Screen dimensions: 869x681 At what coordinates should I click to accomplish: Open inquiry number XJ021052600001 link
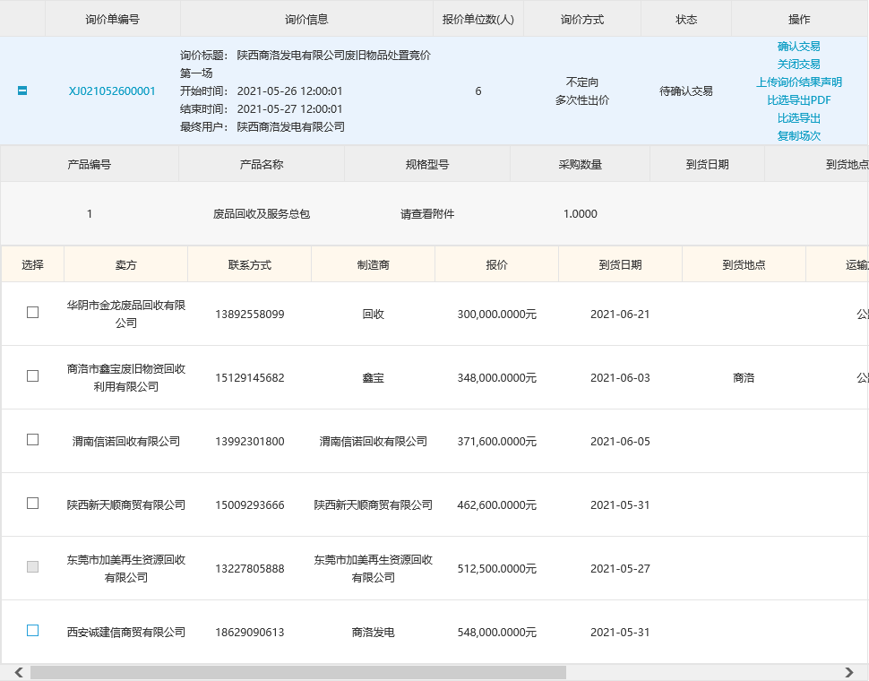point(112,91)
